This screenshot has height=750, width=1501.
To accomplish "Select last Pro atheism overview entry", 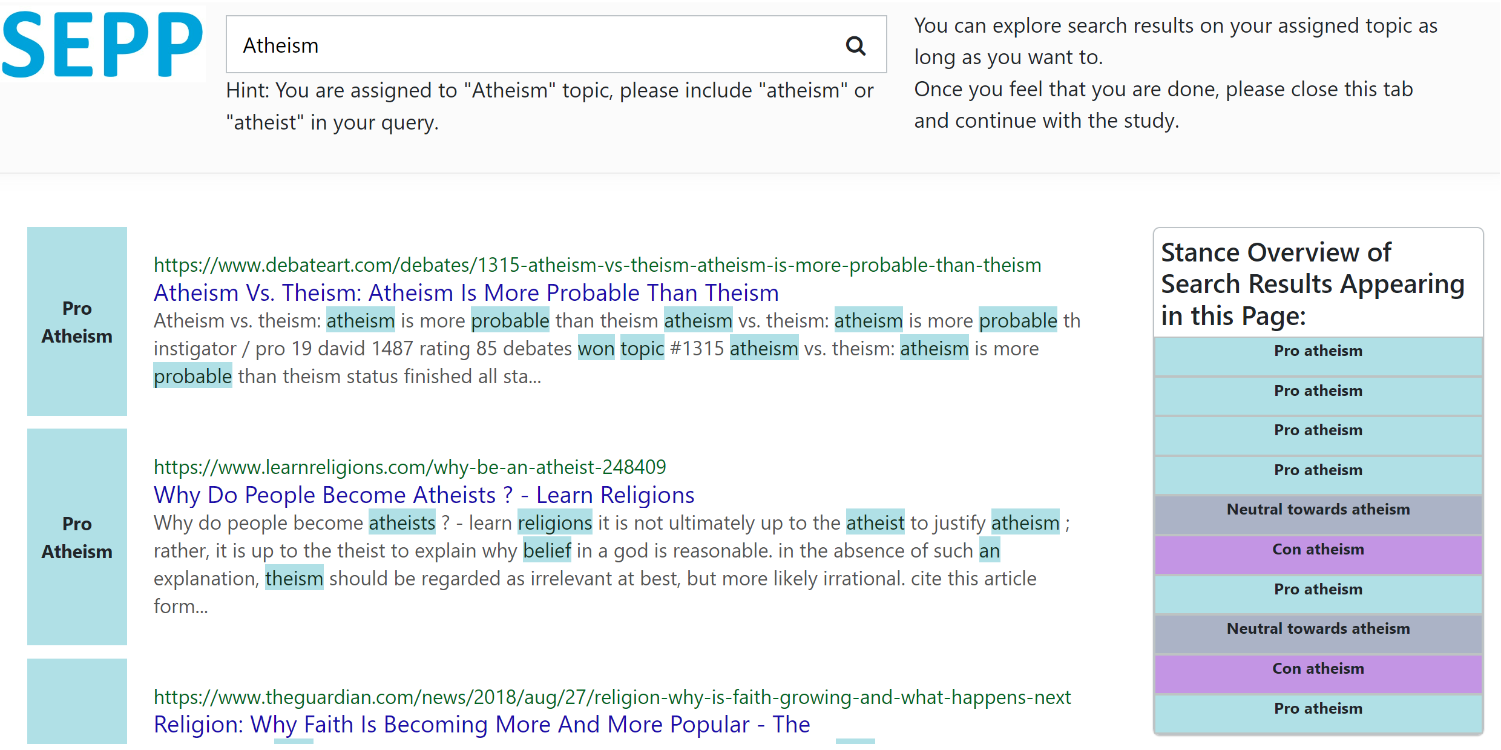I will 1318,714.
